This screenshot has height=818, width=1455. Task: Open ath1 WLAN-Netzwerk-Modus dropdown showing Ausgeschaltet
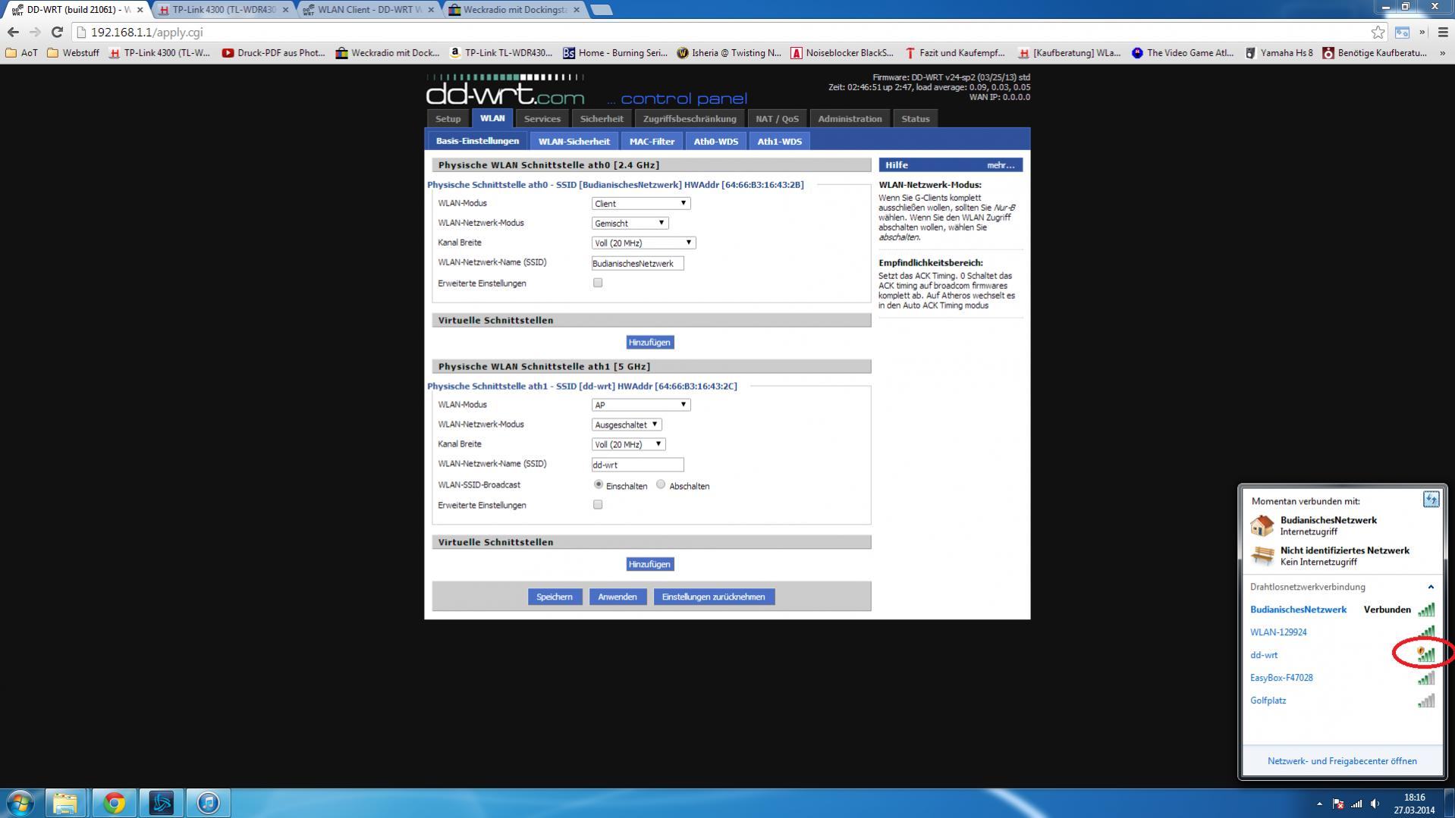tap(627, 425)
